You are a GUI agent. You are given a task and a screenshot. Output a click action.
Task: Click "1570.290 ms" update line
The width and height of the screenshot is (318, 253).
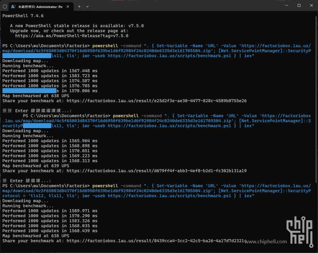coord(50,216)
